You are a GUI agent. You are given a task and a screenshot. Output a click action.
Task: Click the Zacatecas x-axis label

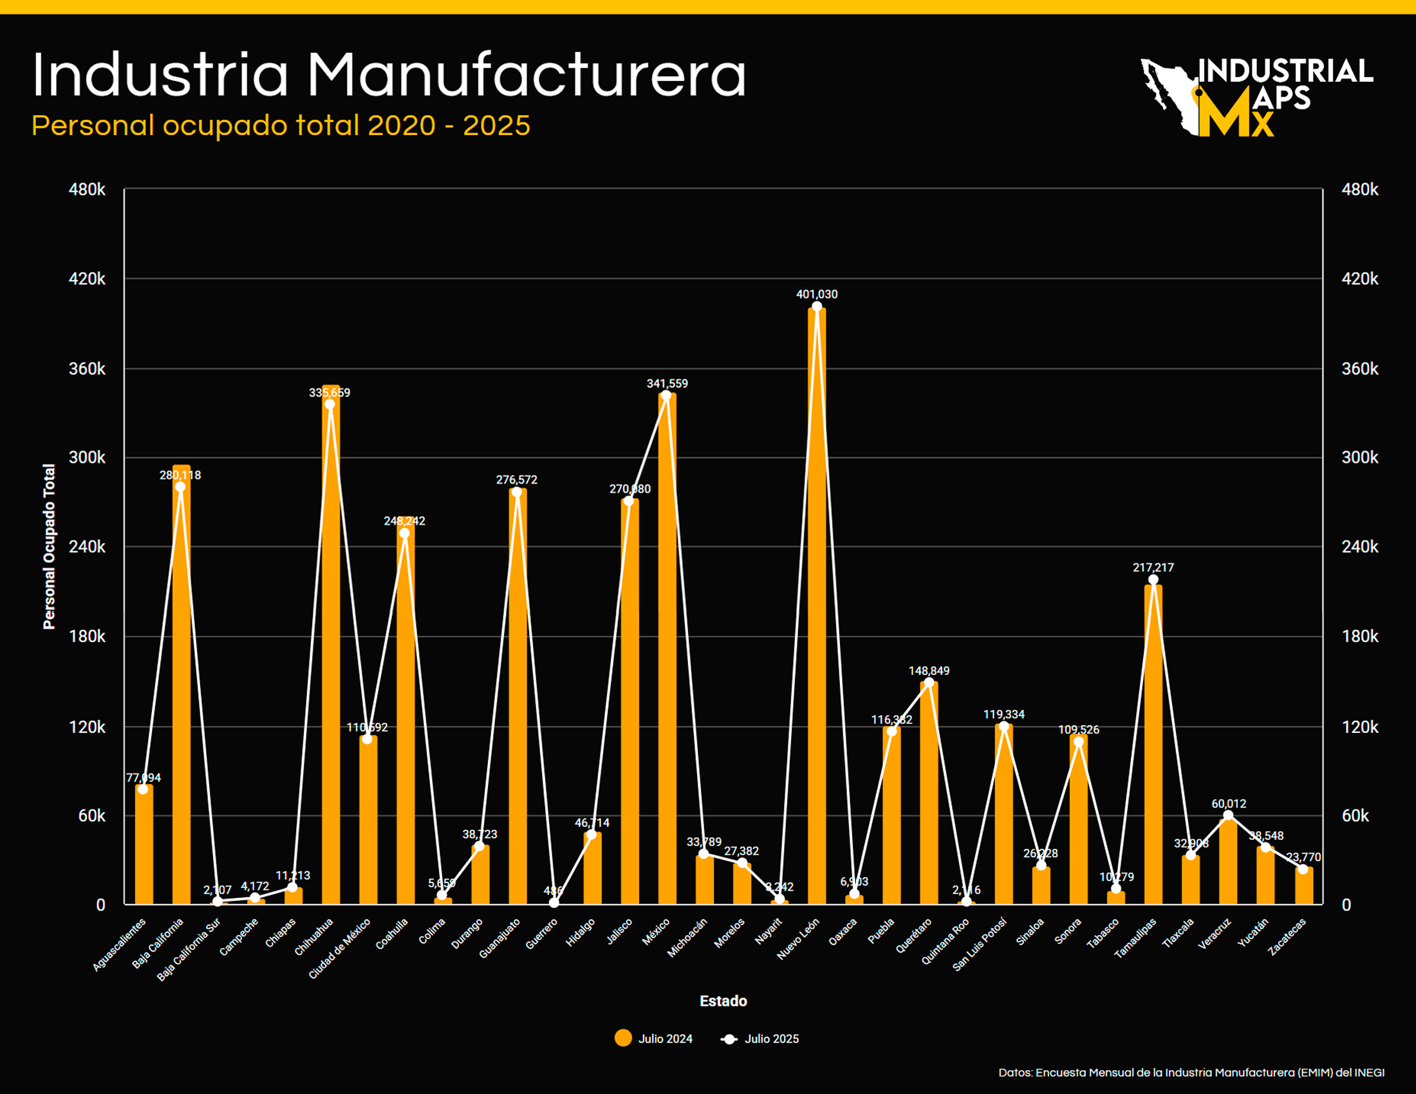click(1288, 936)
